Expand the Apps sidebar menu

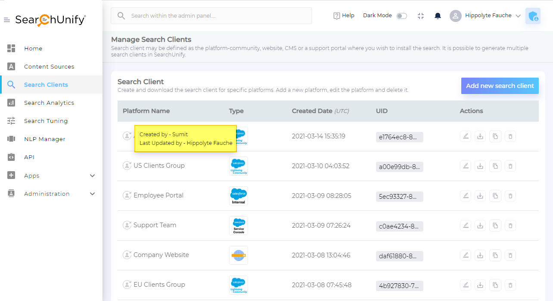pyautogui.click(x=92, y=176)
